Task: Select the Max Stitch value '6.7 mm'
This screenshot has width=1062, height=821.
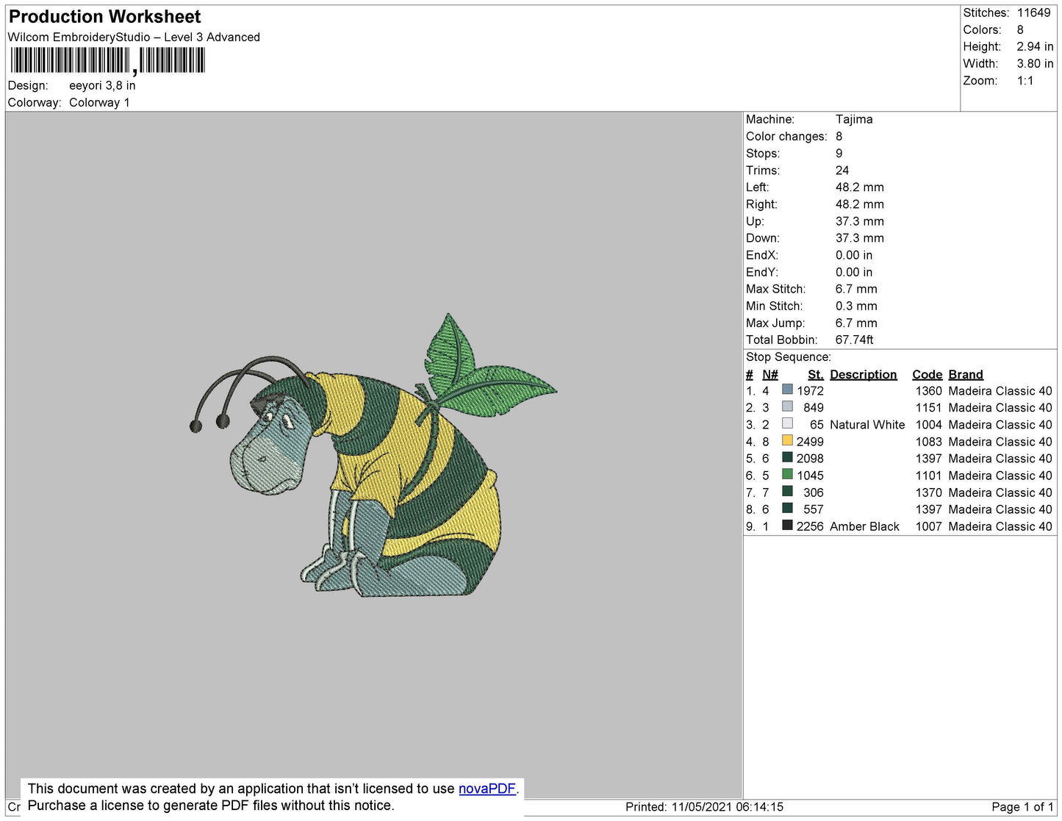Action: click(856, 289)
